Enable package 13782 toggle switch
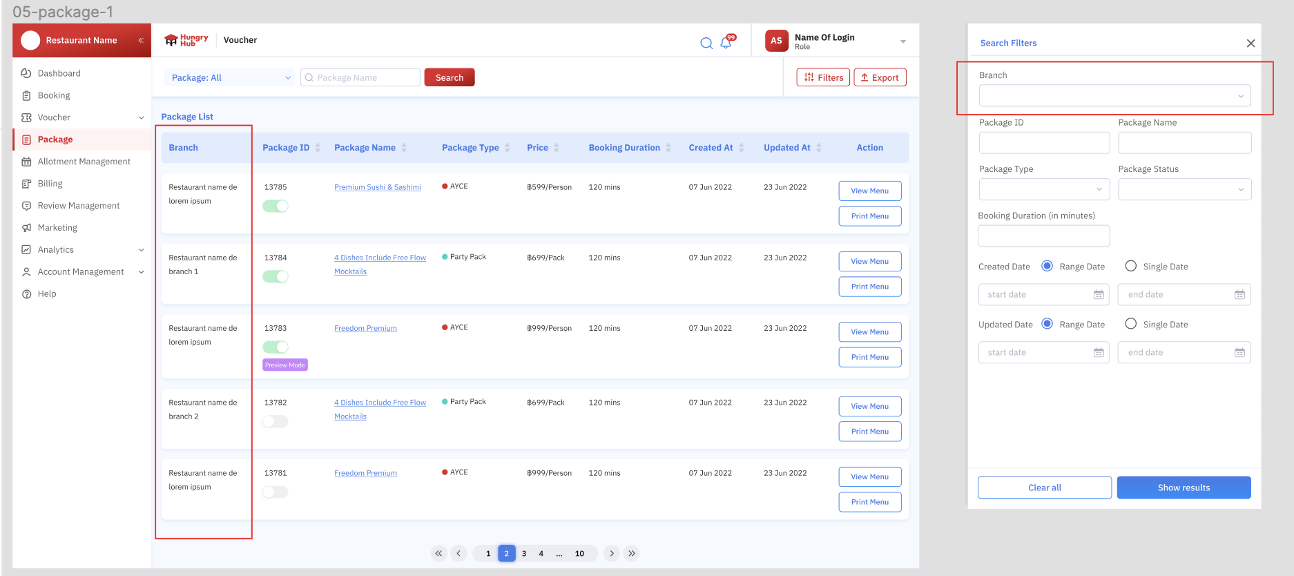Screen dimensions: 1294x576 276,421
